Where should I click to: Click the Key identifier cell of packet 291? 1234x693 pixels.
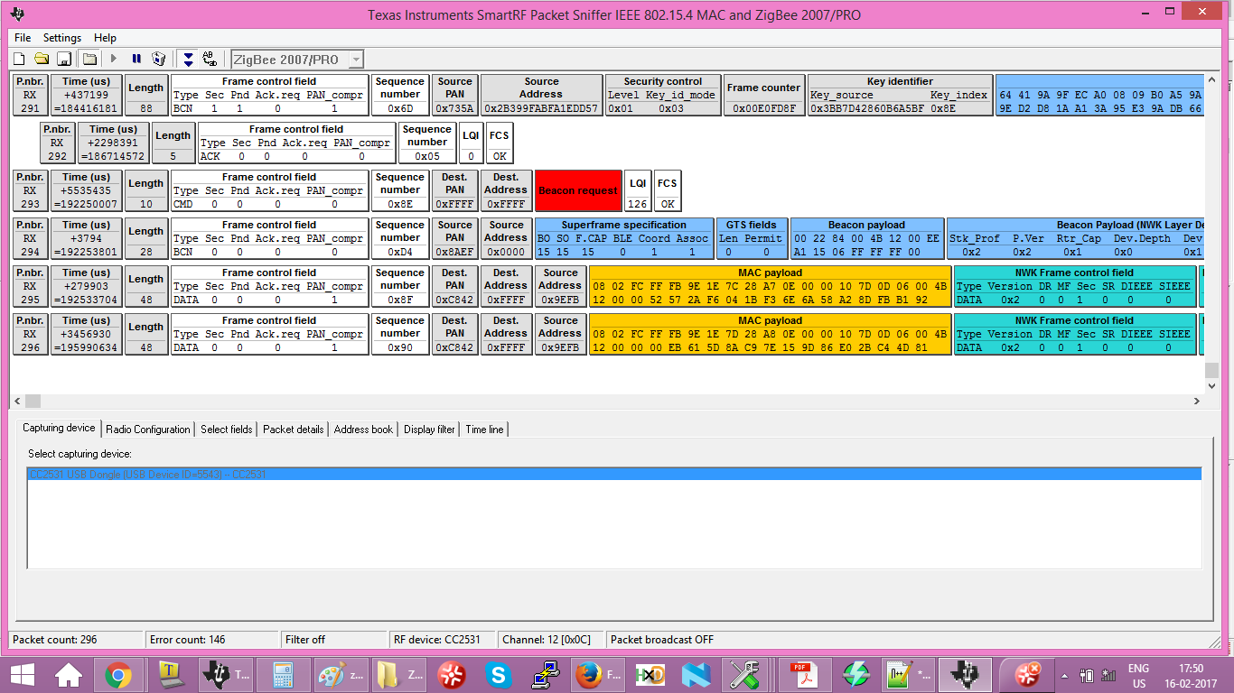(x=900, y=95)
